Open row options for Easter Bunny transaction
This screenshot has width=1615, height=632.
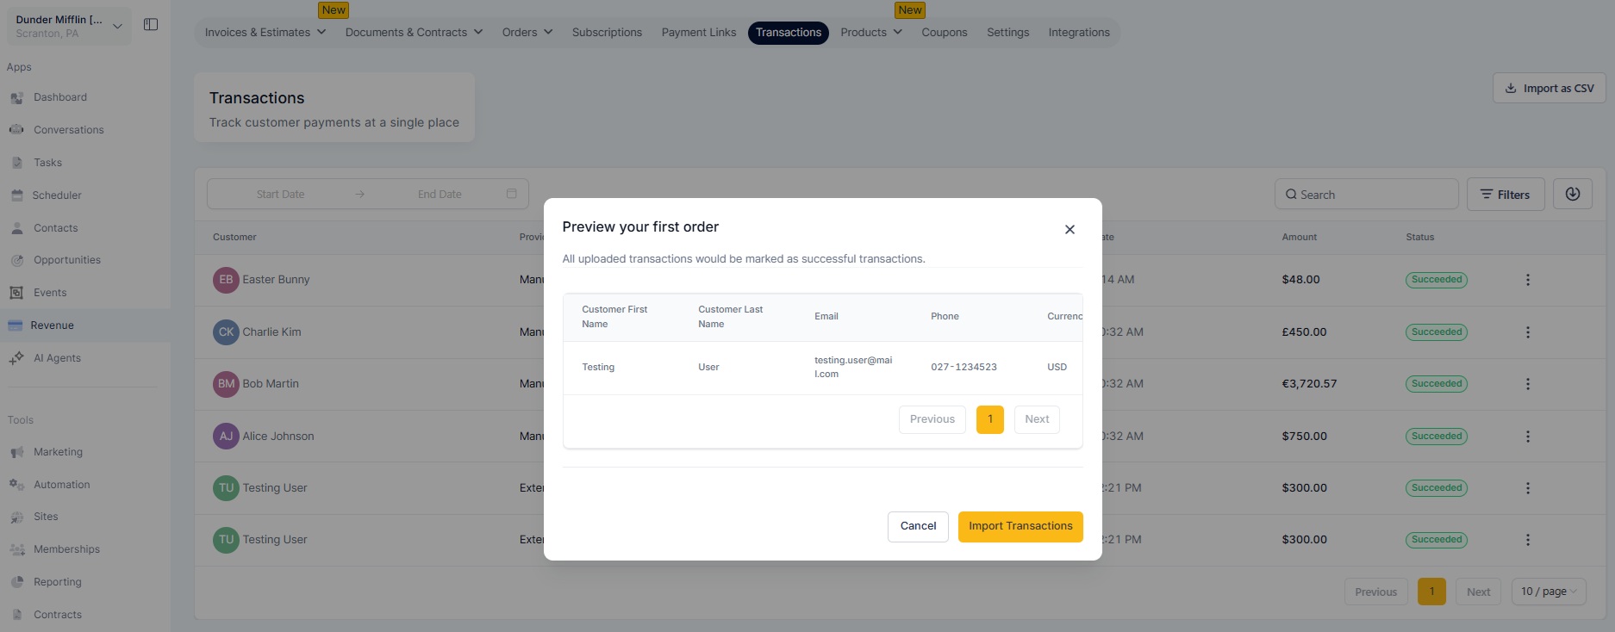tap(1528, 280)
